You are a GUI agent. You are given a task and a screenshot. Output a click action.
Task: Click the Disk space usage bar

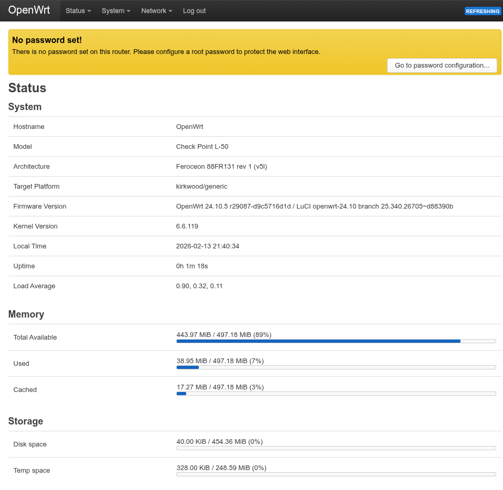point(336,448)
